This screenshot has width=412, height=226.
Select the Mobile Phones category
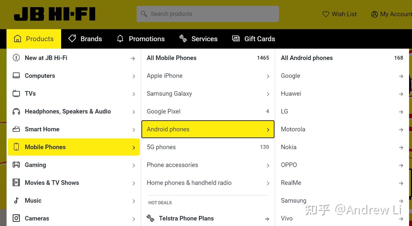pos(74,147)
